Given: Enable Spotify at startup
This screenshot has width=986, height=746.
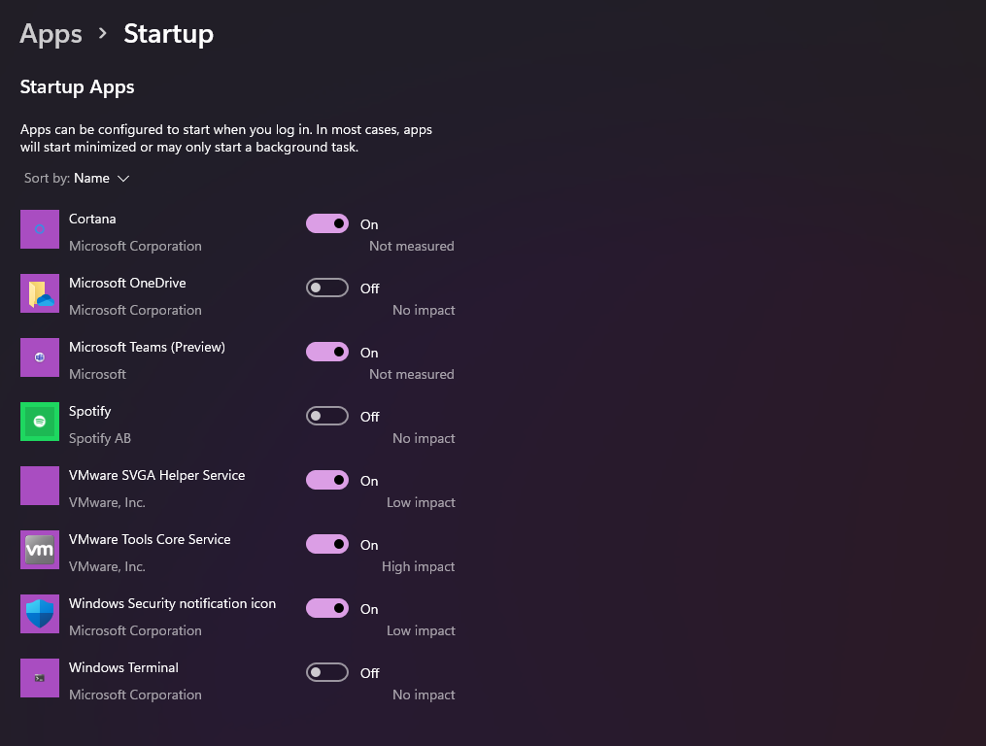Looking at the screenshot, I should pyautogui.click(x=326, y=416).
